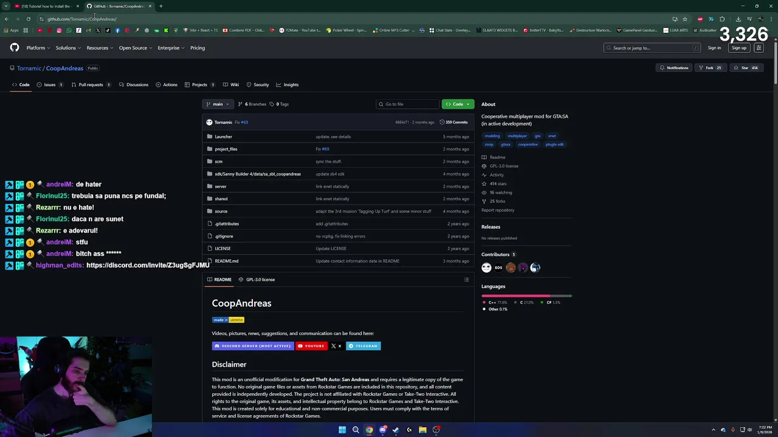Click the Sign in link
The width and height of the screenshot is (778, 437).
click(x=714, y=48)
